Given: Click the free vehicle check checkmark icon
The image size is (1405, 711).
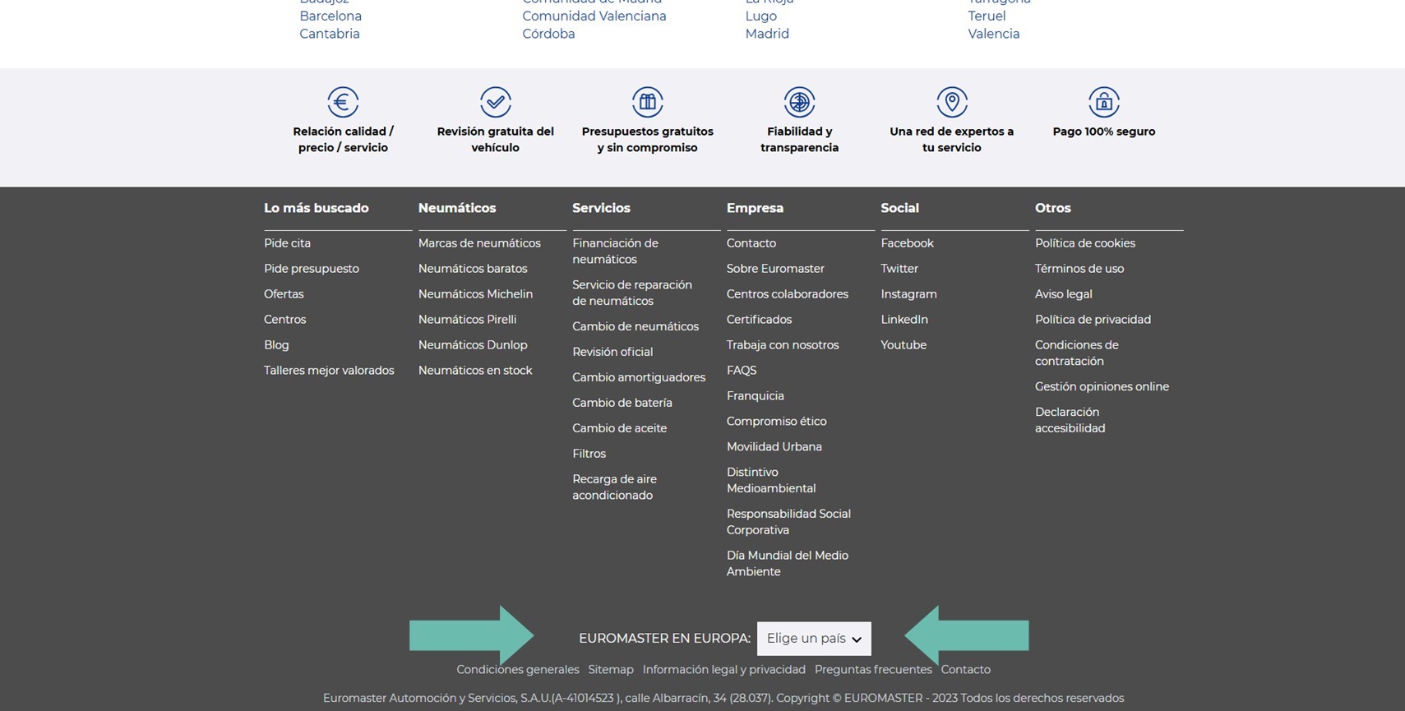Looking at the screenshot, I should pyautogui.click(x=496, y=102).
